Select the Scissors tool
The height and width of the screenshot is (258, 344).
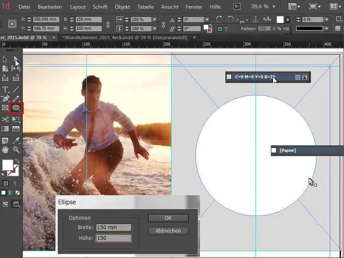[x=5, y=120]
